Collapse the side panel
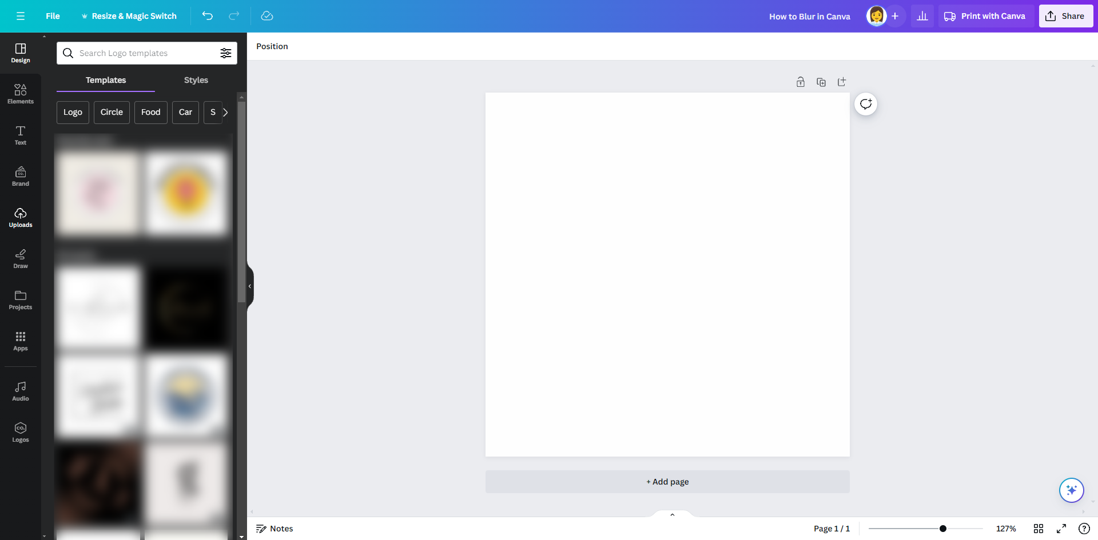 coord(250,286)
